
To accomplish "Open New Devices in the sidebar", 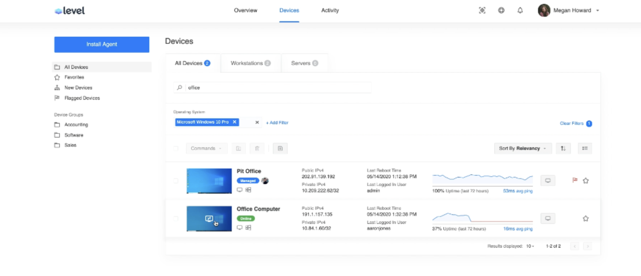I will point(78,87).
